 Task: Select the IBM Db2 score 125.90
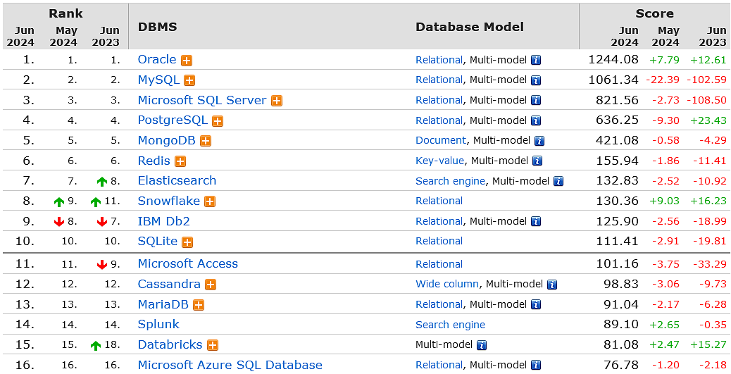pyautogui.click(x=617, y=221)
